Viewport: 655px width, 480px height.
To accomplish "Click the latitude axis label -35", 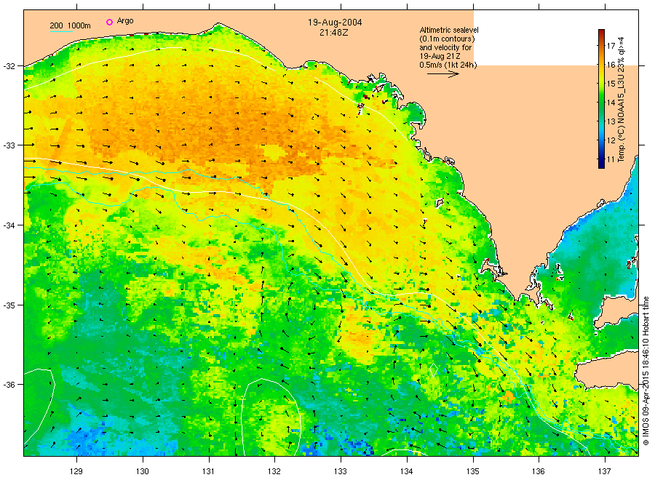I will point(9,305).
